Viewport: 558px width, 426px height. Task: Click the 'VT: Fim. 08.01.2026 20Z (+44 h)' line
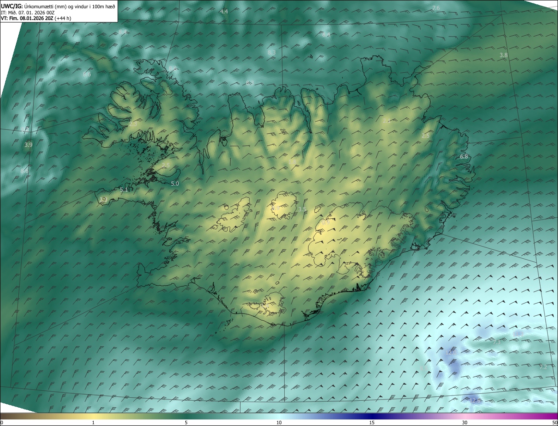click(x=36, y=19)
